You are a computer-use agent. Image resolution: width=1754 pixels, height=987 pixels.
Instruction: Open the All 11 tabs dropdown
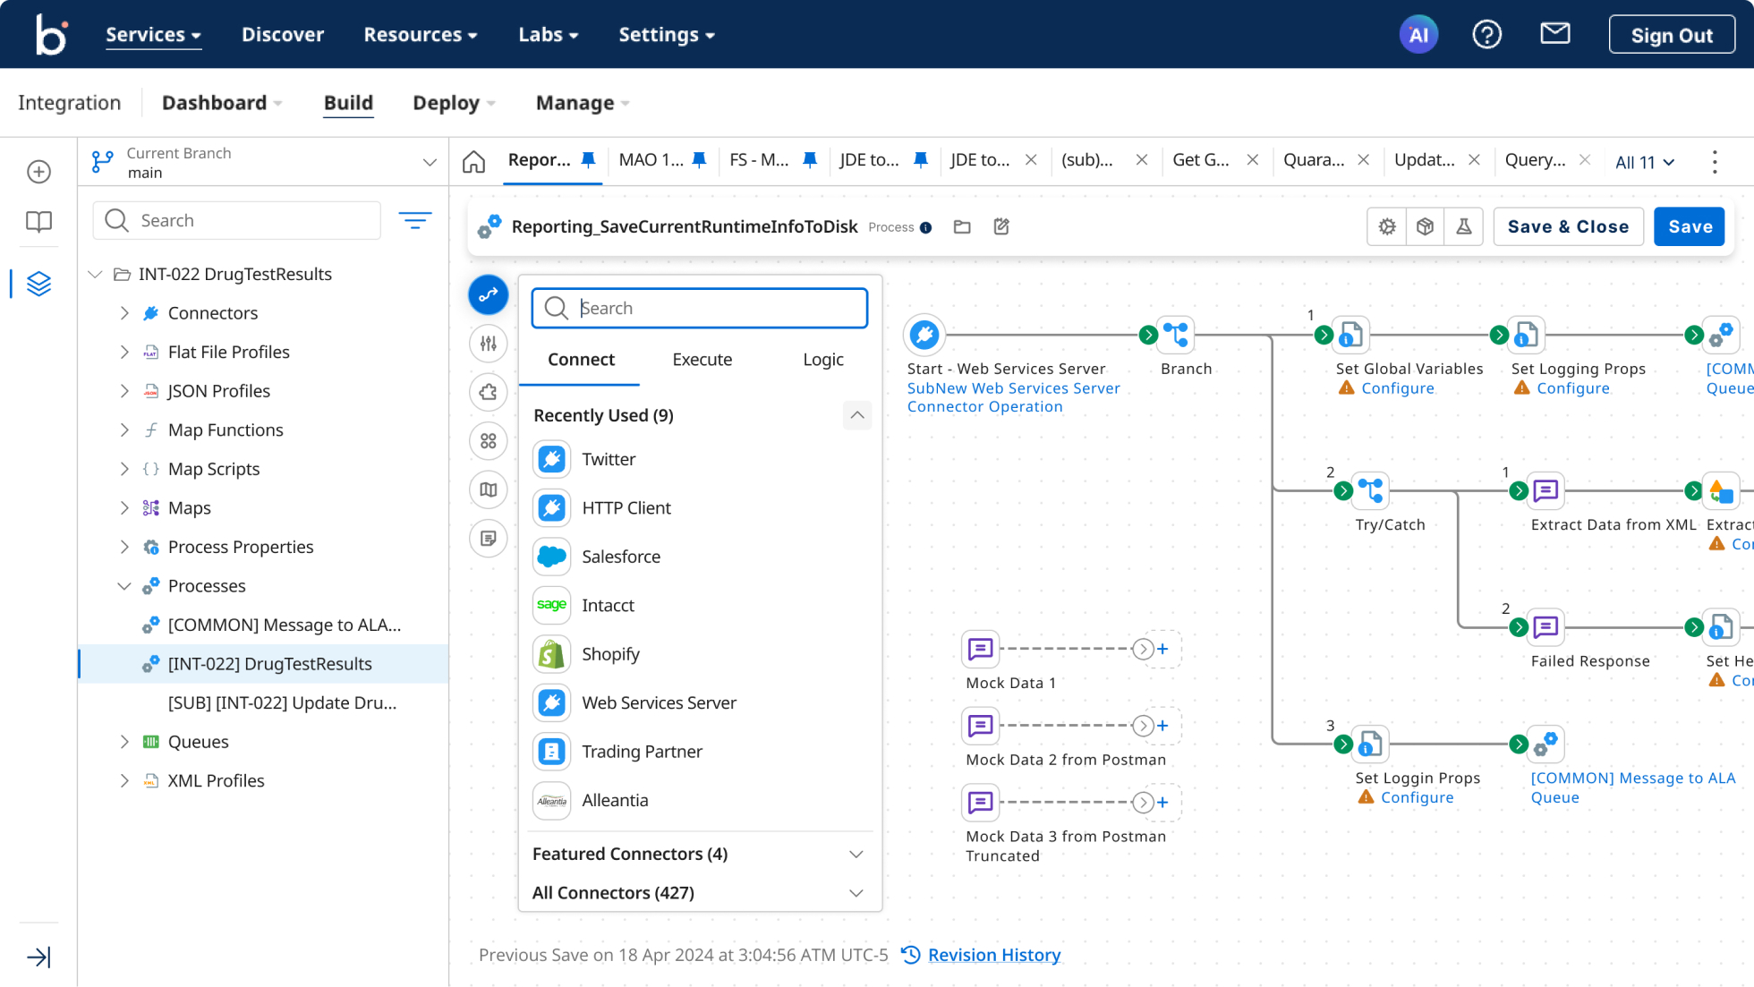(1645, 162)
